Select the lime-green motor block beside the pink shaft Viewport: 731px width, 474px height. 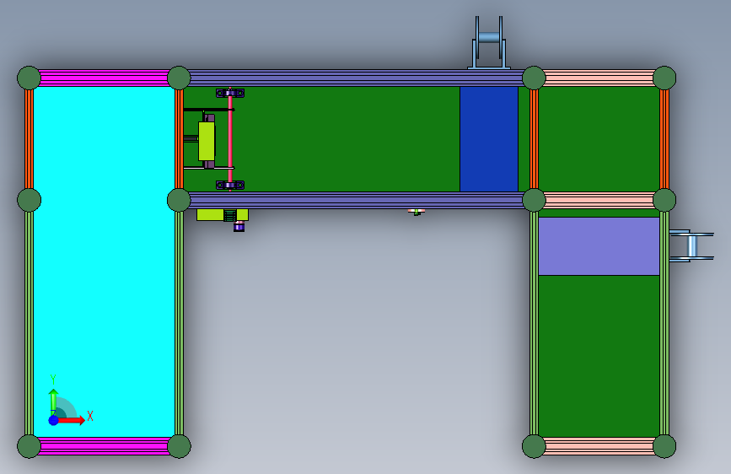click(x=207, y=141)
